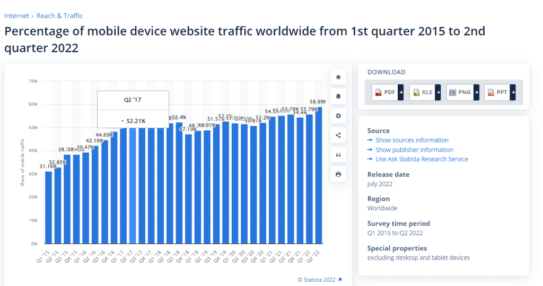This screenshot has width=543, height=286.
Task: Click Show publisher information link
Action: 414,150
